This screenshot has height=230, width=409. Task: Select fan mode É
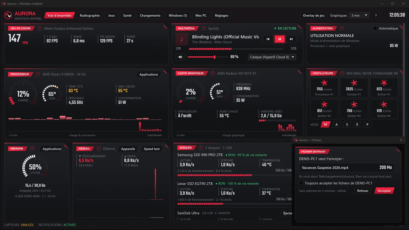357,124
